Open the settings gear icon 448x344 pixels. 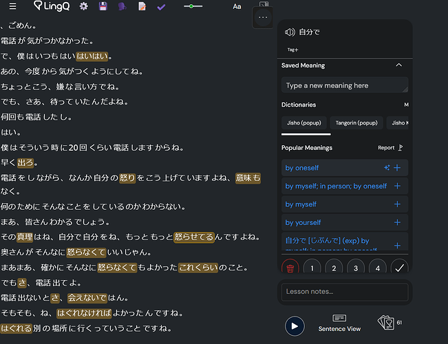coord(84,6)
